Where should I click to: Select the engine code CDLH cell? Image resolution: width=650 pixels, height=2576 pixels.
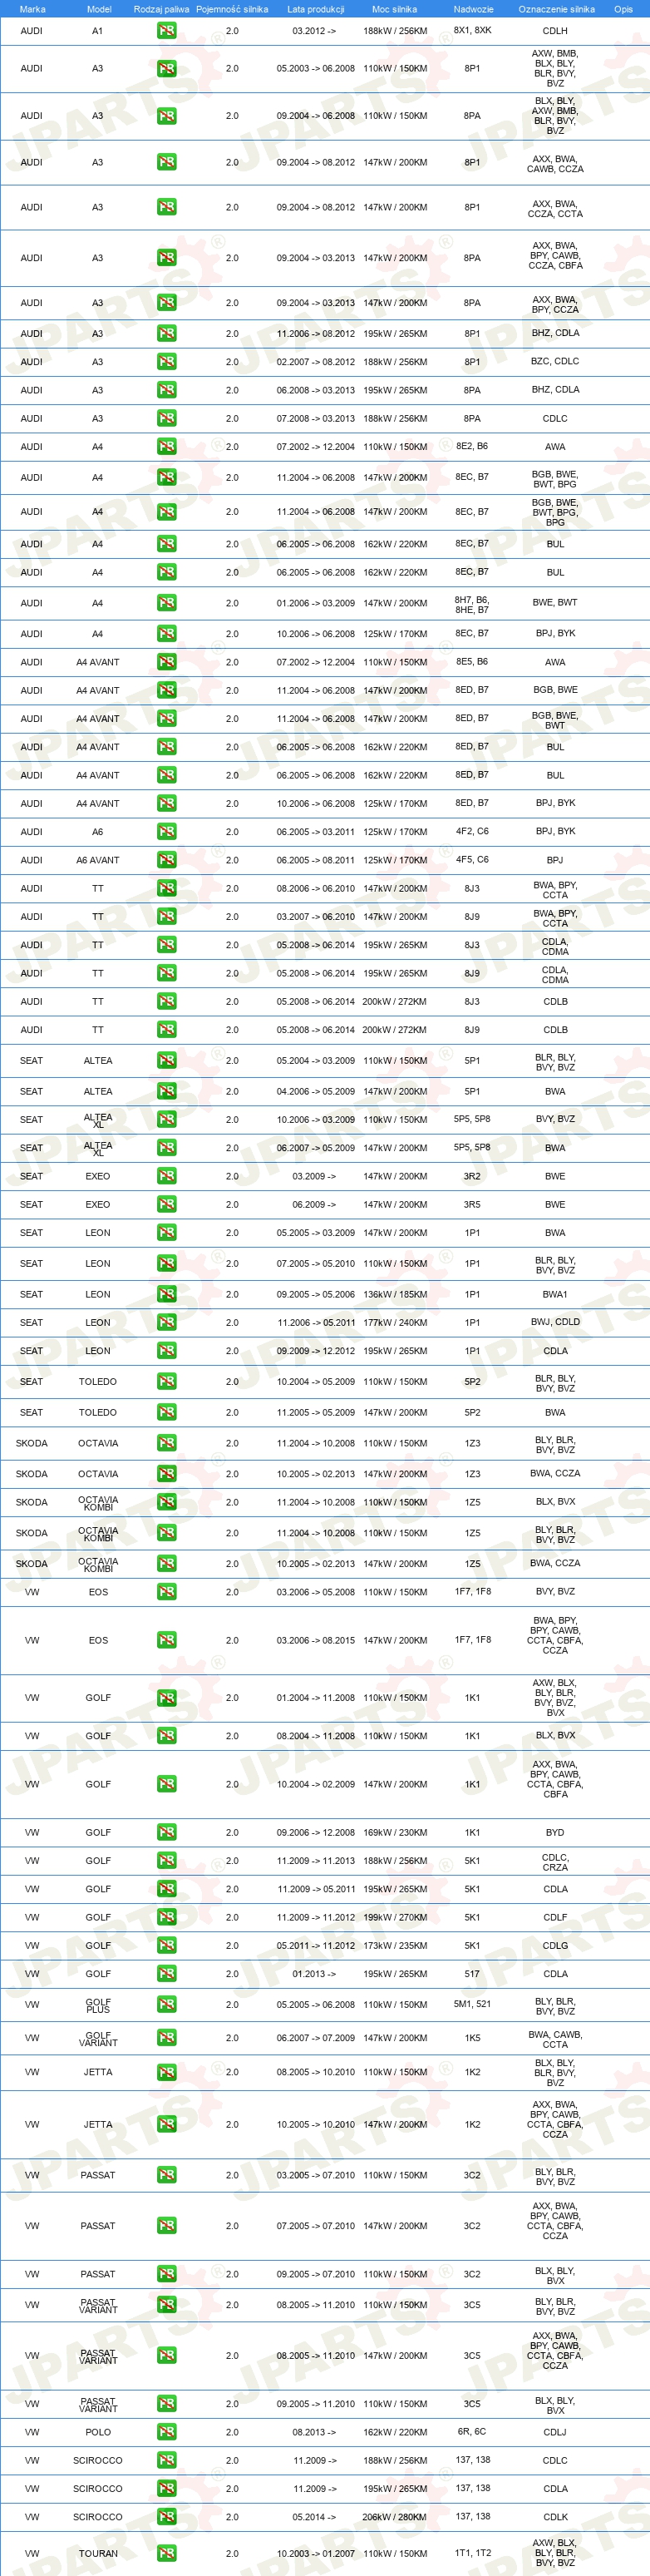point(555,31)
